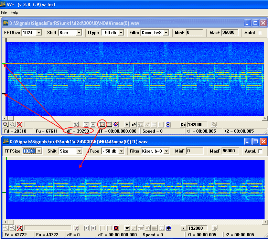The height and width of the screenshot is (239, 268).
Task: Click the upper spectrogram's horizontal scrollbar
Action: tap(134, 118)
